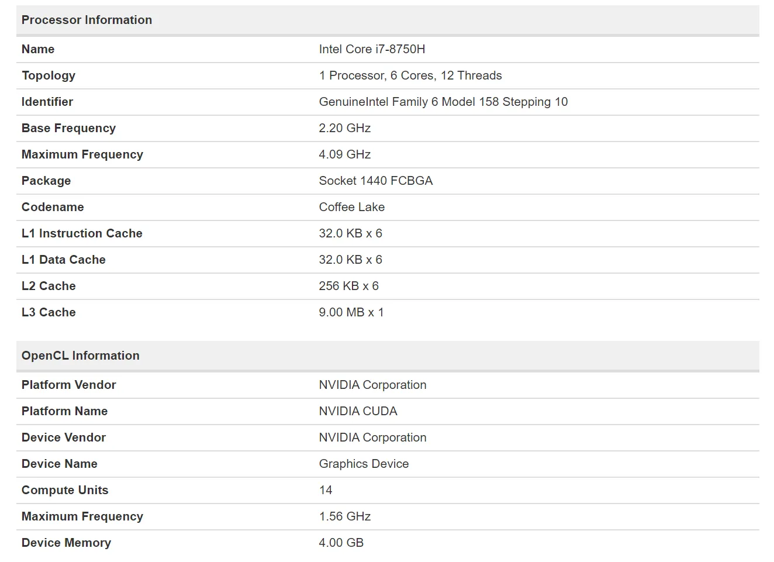Click the L1 Instruction Cache row
Image resolution: width=774 pixels, height=562 pixels.
point(82,233)
